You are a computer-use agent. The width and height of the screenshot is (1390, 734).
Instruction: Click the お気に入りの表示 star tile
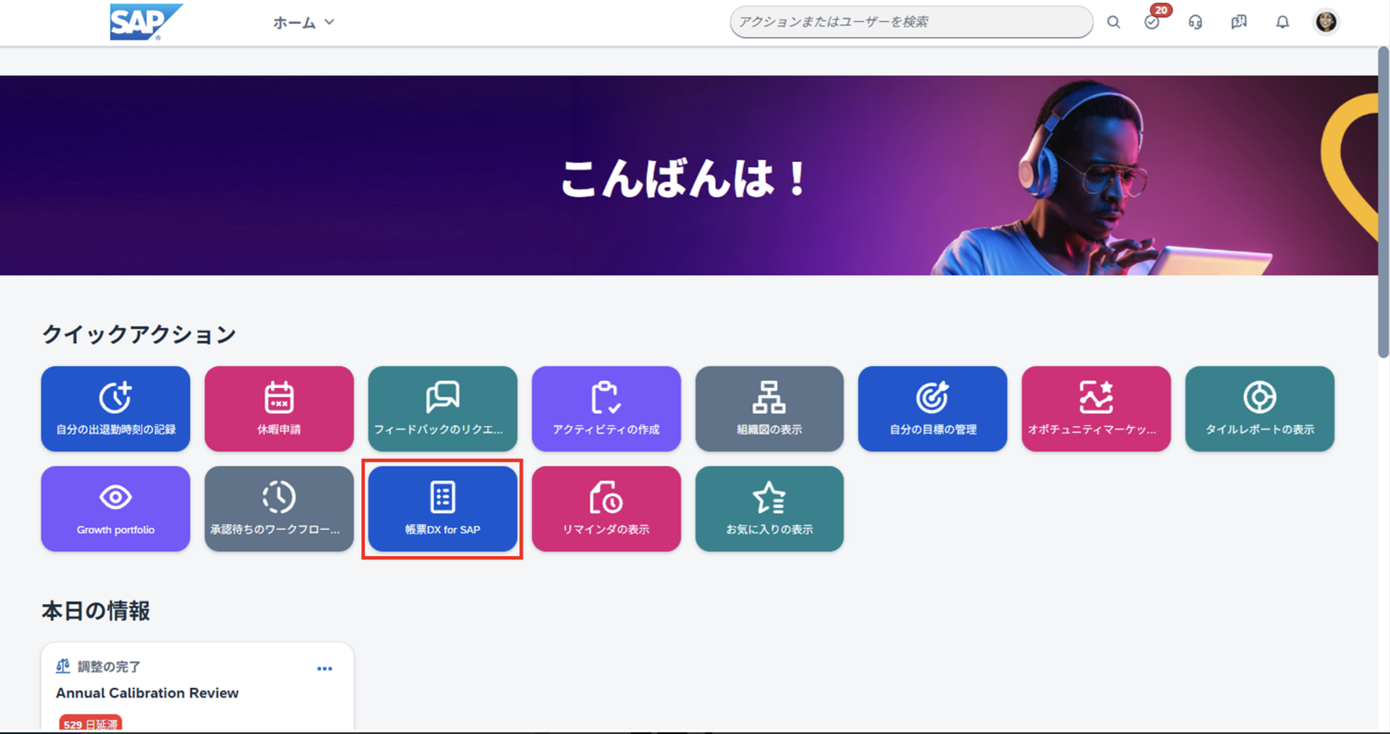pos(768,509)
